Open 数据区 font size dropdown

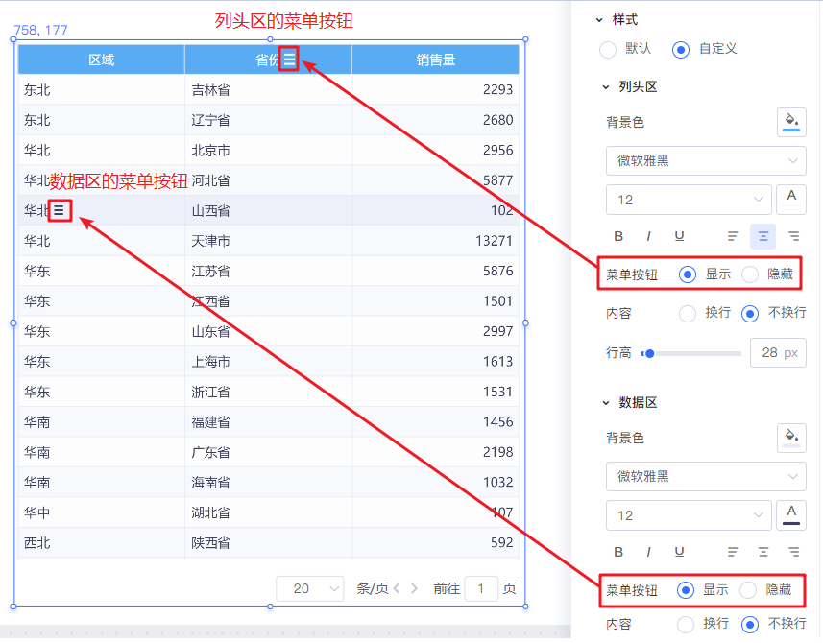pos(689,515)
